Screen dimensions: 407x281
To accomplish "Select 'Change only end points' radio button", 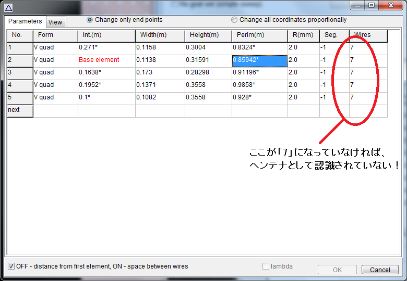I will click(125, 20).
